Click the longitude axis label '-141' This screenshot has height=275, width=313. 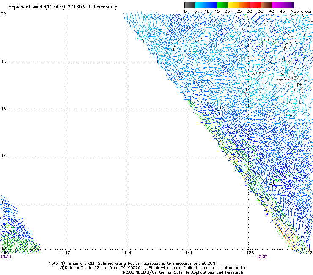tap(187, 253)
